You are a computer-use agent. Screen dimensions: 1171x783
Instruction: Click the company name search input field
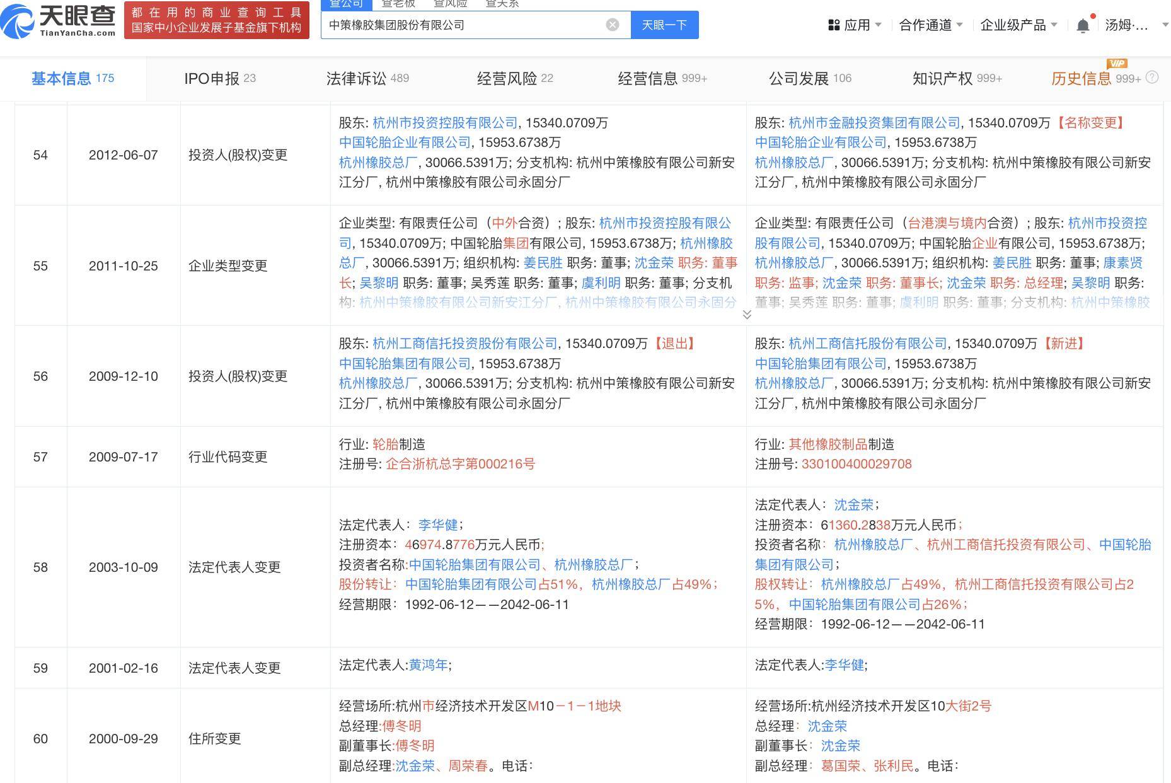[463, 25]
